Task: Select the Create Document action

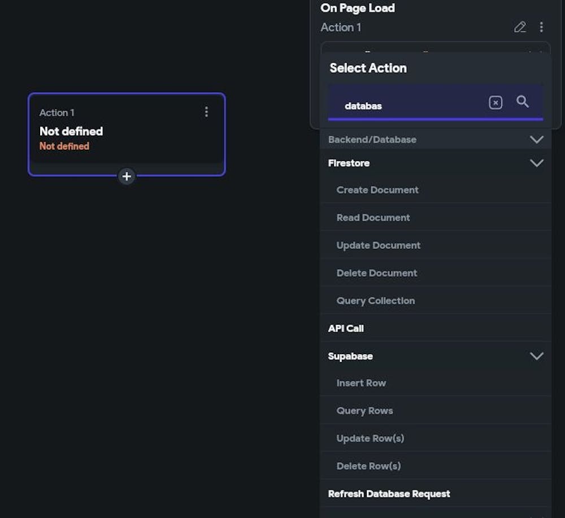Action: pyautogui.click(x=377, y=190)
